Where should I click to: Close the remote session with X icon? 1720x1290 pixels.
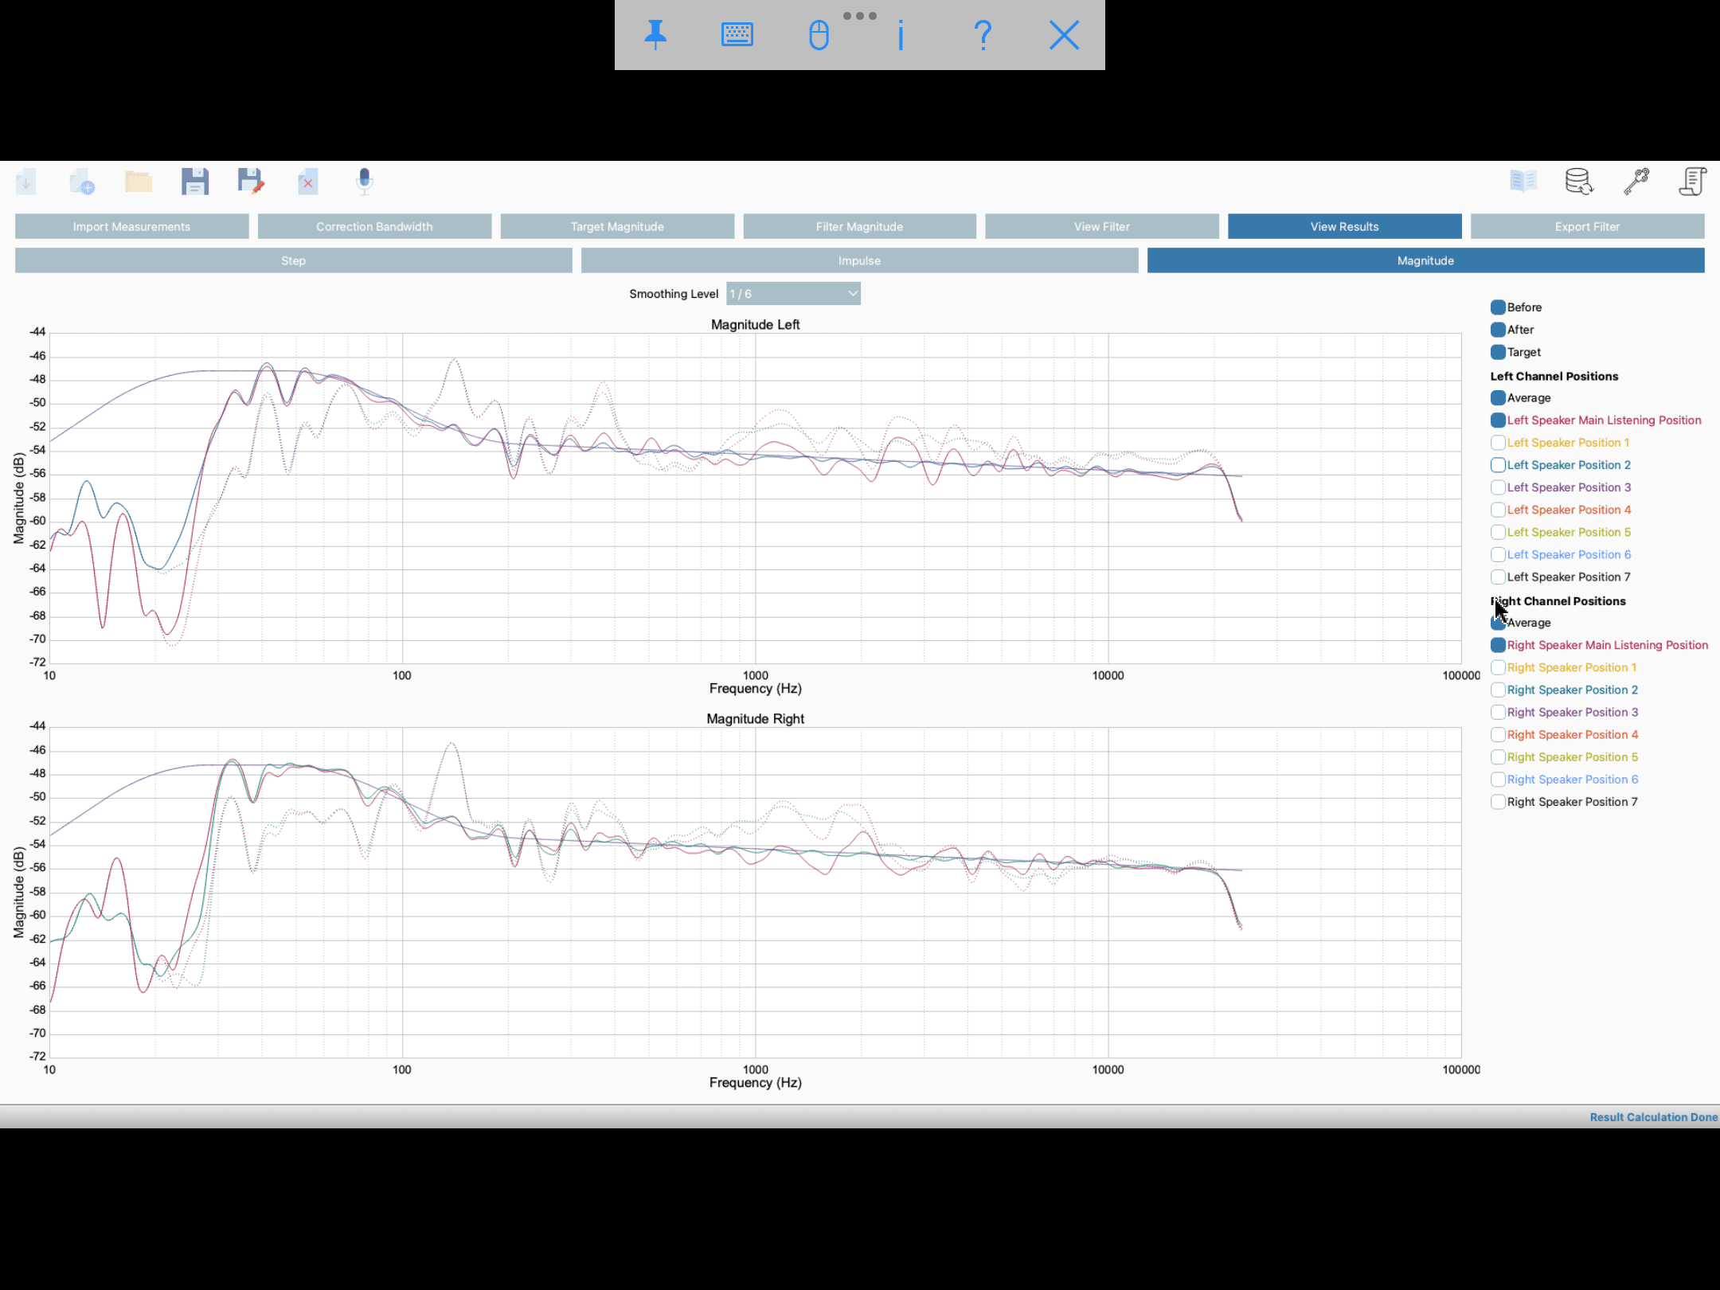click(x=1065, y=35)
